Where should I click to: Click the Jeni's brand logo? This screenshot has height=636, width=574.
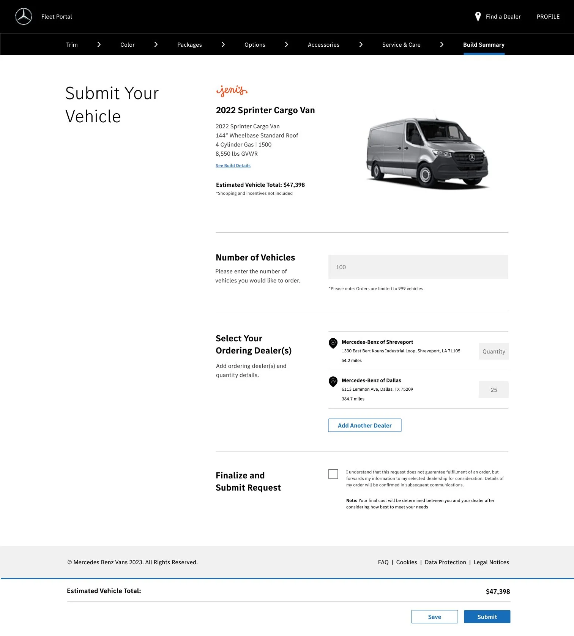click(232, 91)
